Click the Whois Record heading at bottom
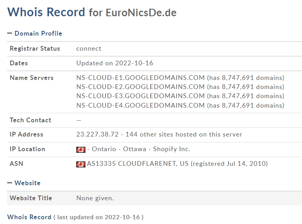 tap(29, 217)
